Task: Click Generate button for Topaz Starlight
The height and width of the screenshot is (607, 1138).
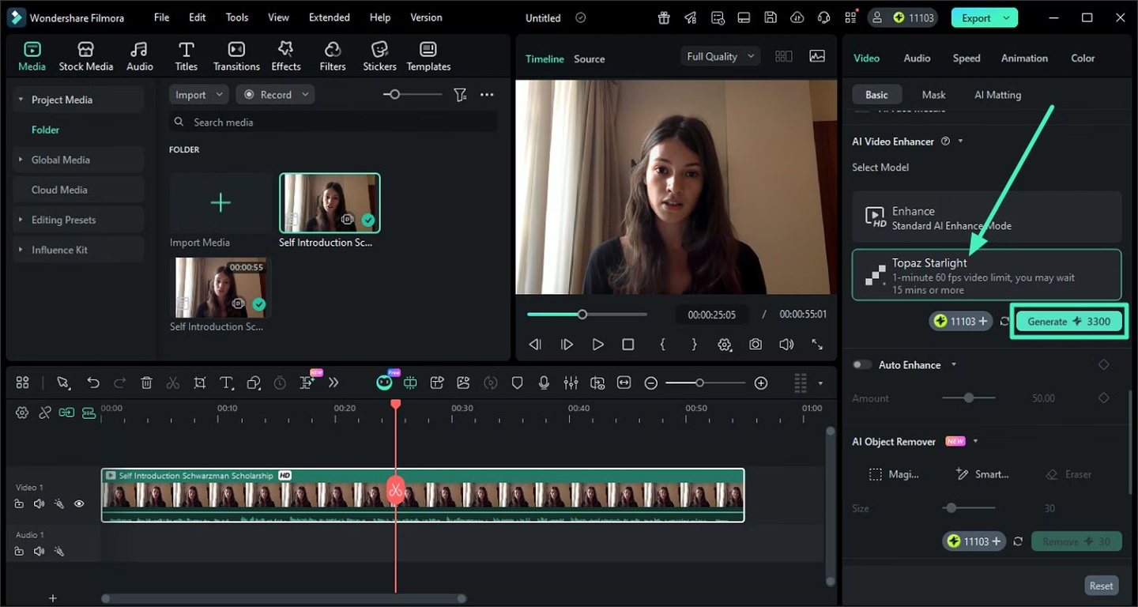Action: pyautogui.click(x=1068, y=322)
